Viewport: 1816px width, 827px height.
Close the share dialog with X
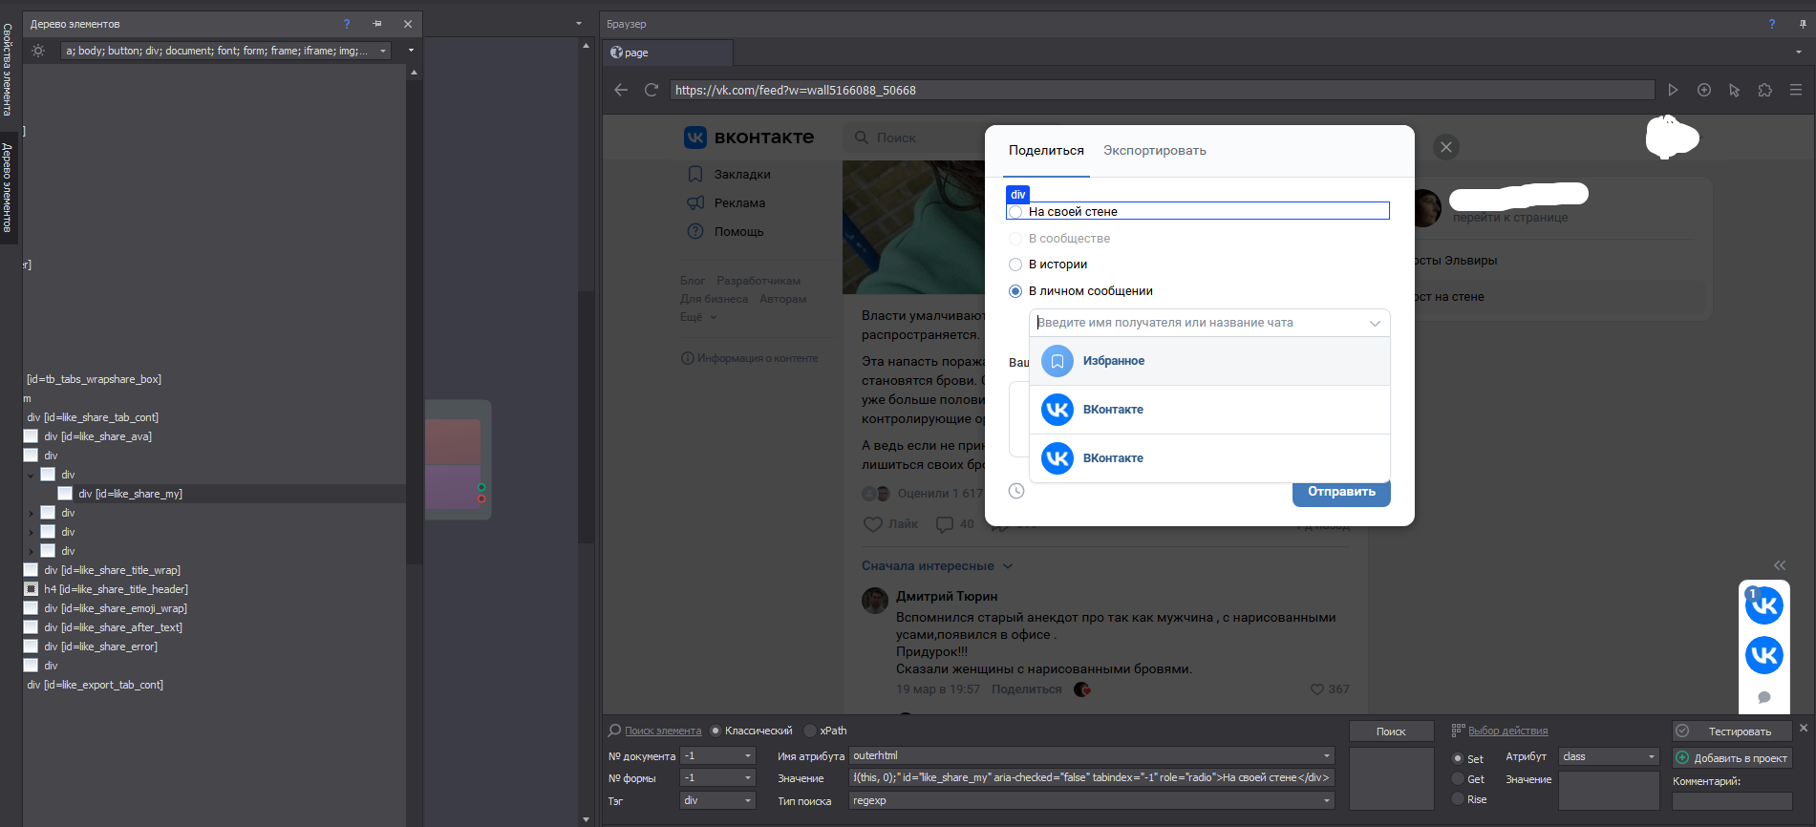[1445, 147]
